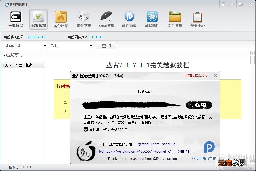Click the 越狱成功! status message

145,92
